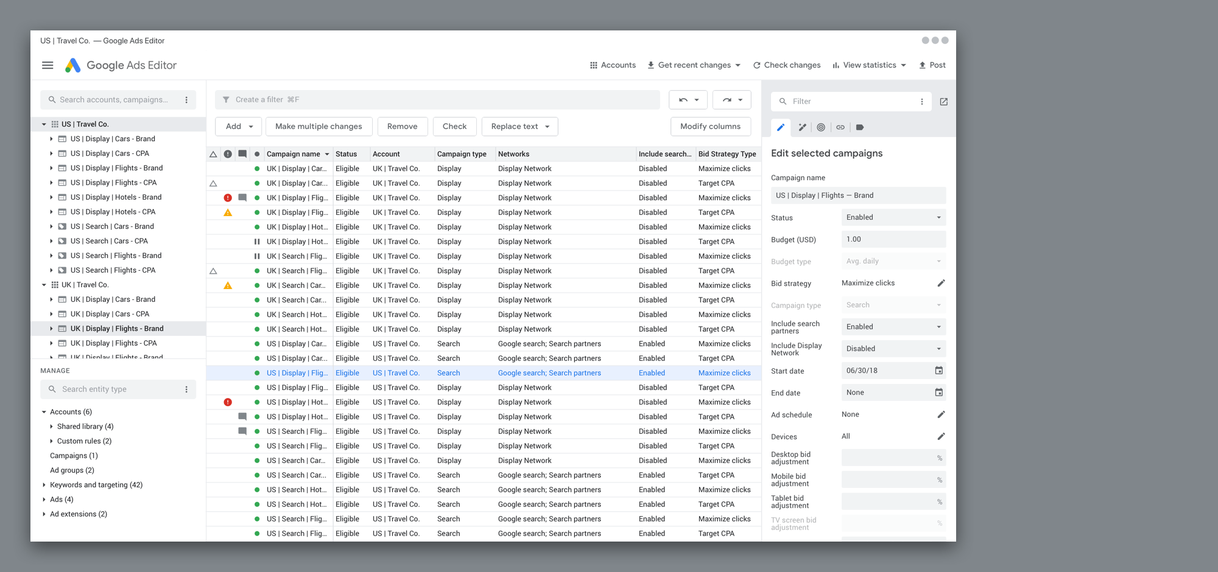Disable Include Display Network
Image resolution: width=1218 pixels, height=572 pixels.
tap(893, 348)
